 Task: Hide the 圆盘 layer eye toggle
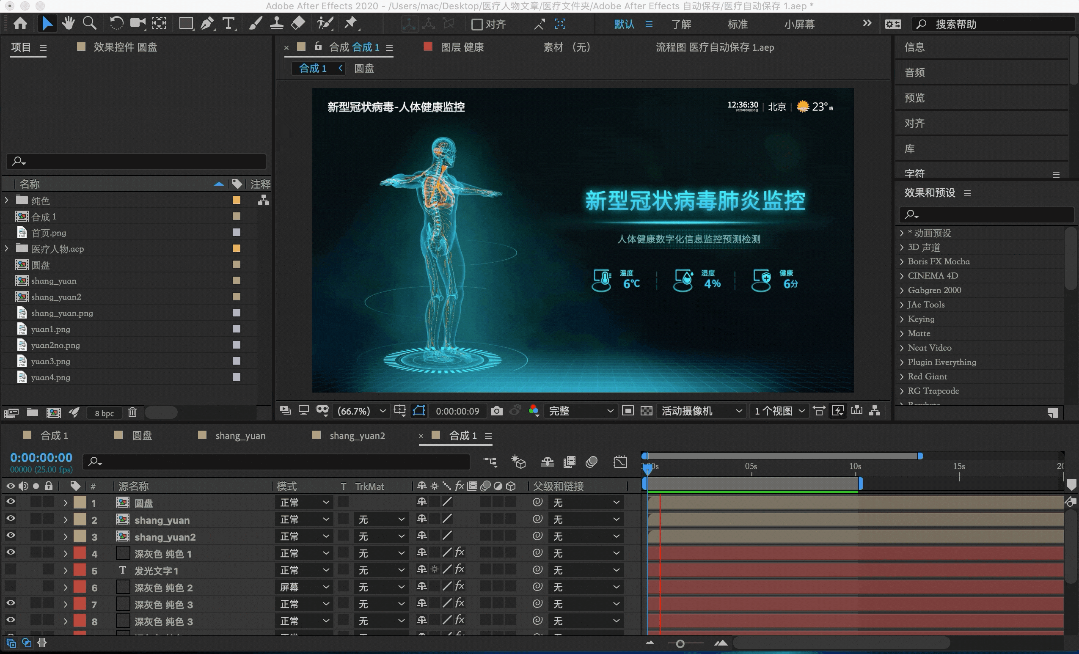pyautogui.click(x=11, y=502)
